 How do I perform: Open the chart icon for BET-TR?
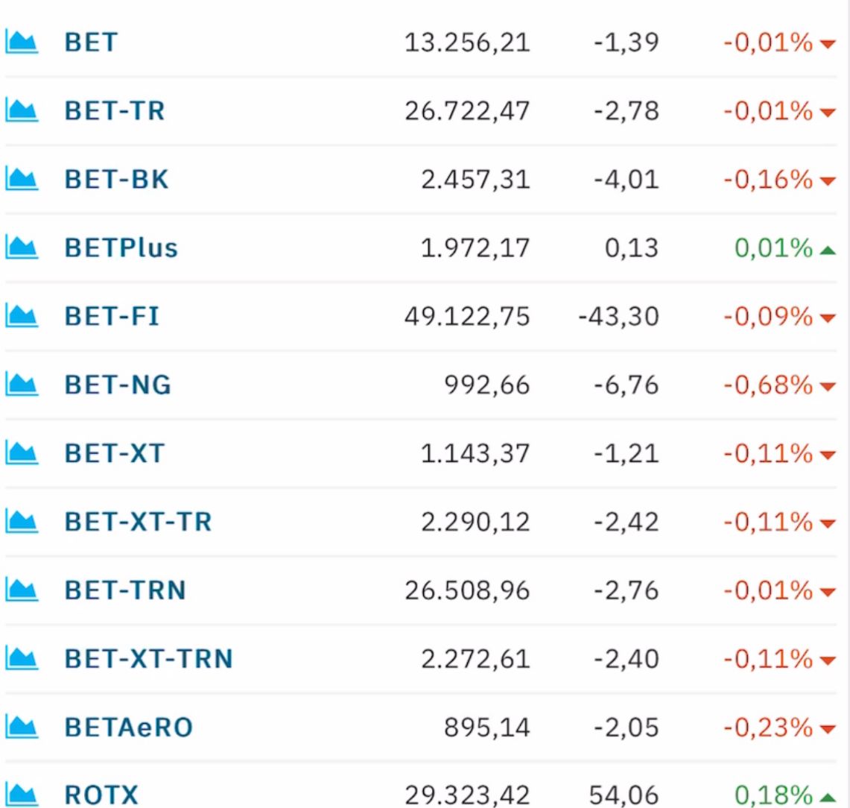coord(22,110)
